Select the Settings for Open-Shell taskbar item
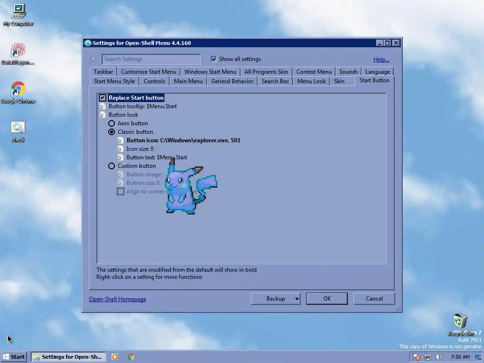This screenshot has height=363, width=484. (69, 357)
